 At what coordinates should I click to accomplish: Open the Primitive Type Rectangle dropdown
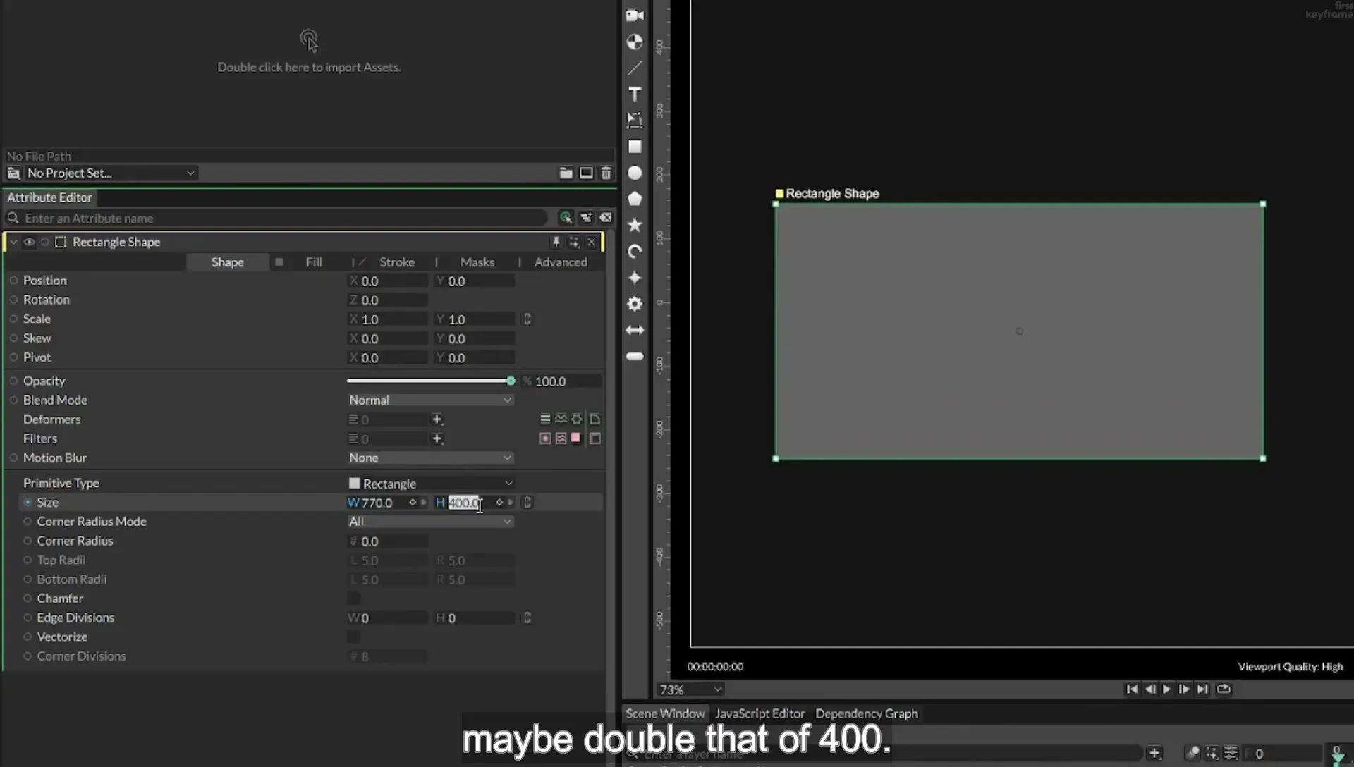click(x=430, y=484)
